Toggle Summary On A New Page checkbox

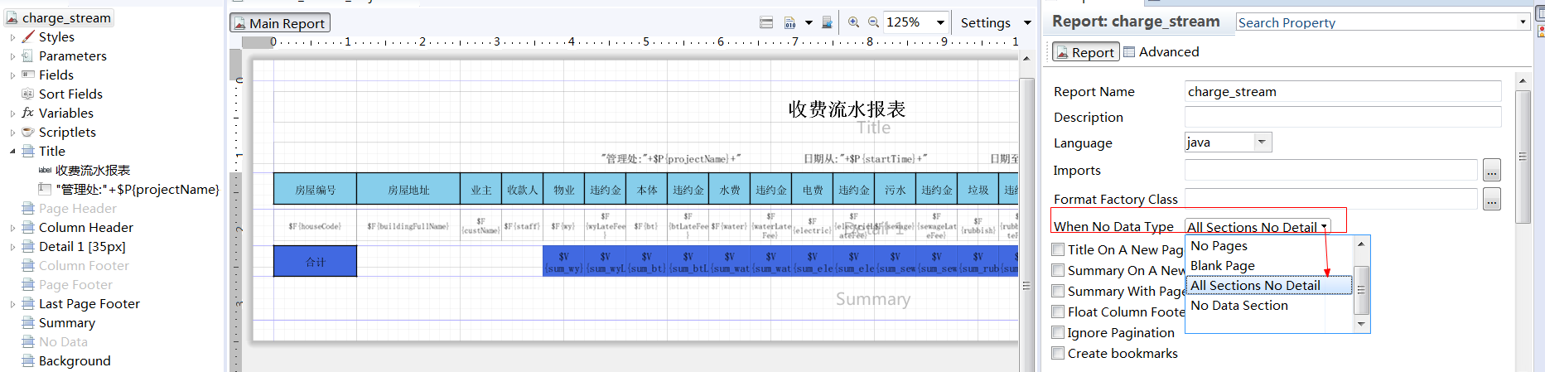coord(1058,270)
